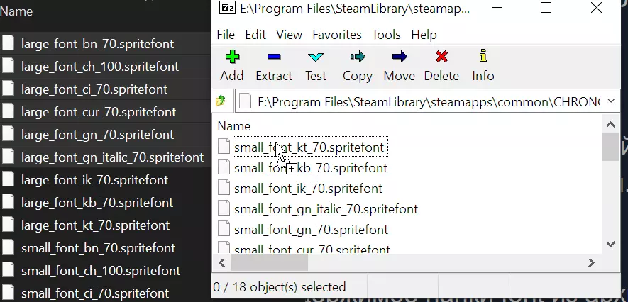Viewport: 628px width, 302px height.
Task: Click the Extract toolbar icon
Action: pos(274,57)
